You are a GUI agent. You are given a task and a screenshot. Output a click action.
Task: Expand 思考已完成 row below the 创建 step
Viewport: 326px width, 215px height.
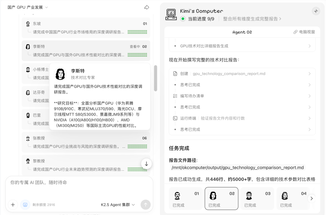[x=242, y=85]
